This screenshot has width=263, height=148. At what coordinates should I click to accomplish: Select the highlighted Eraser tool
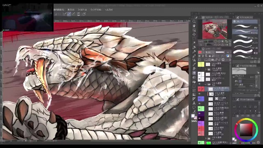(194, 73)
